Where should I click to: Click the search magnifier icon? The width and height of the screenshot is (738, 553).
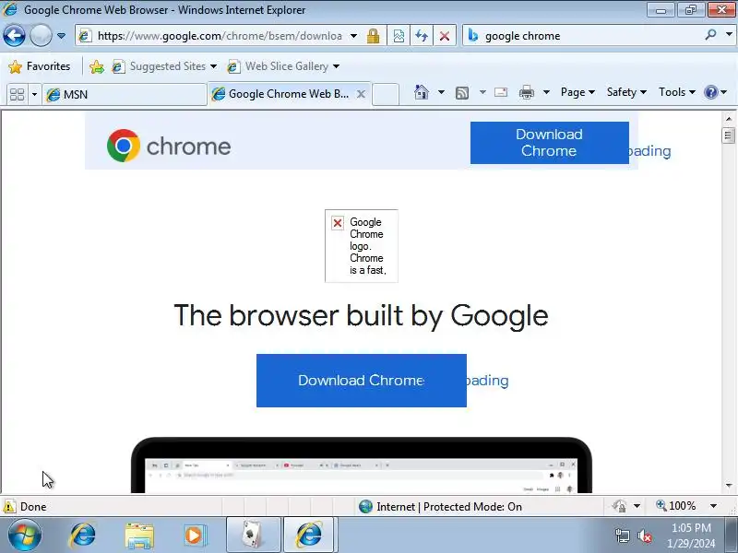point(711,35)
